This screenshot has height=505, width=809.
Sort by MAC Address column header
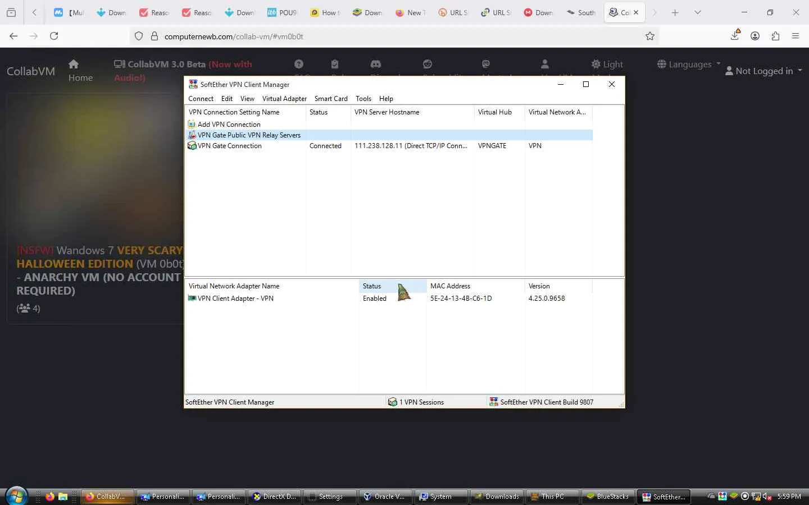[476, 286]
